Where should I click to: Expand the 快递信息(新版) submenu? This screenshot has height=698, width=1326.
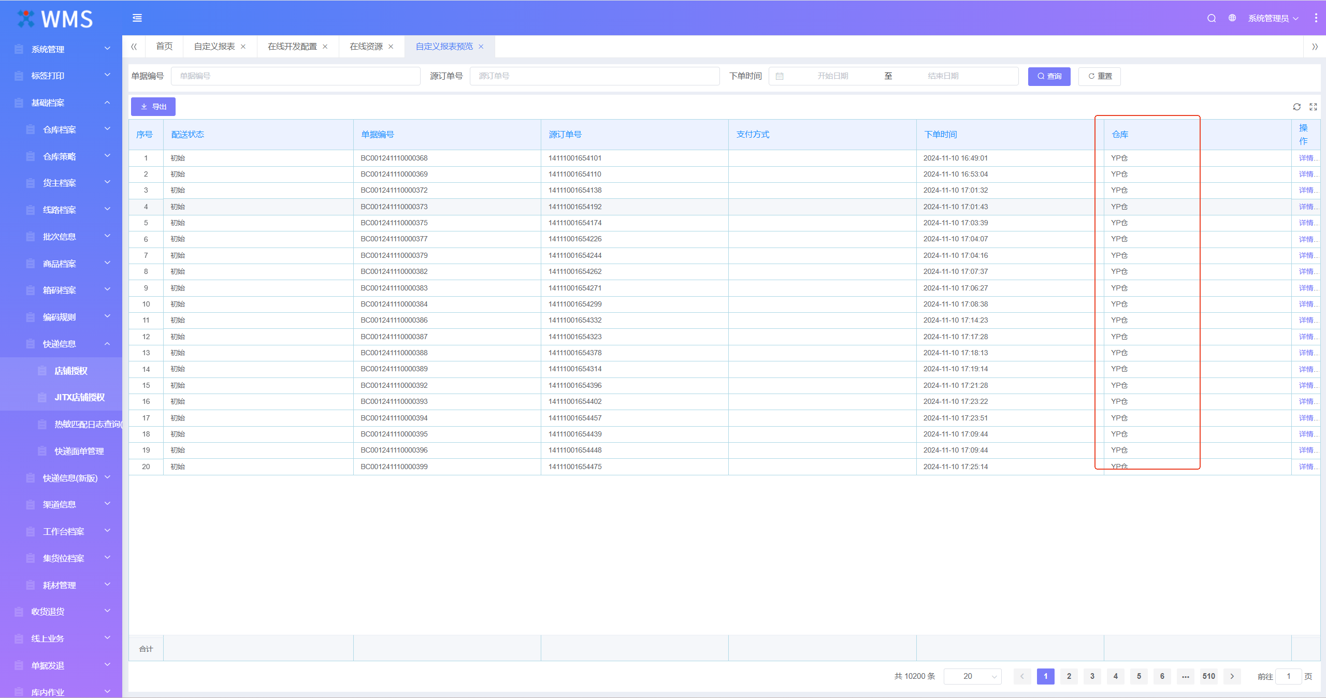[61, 478]
